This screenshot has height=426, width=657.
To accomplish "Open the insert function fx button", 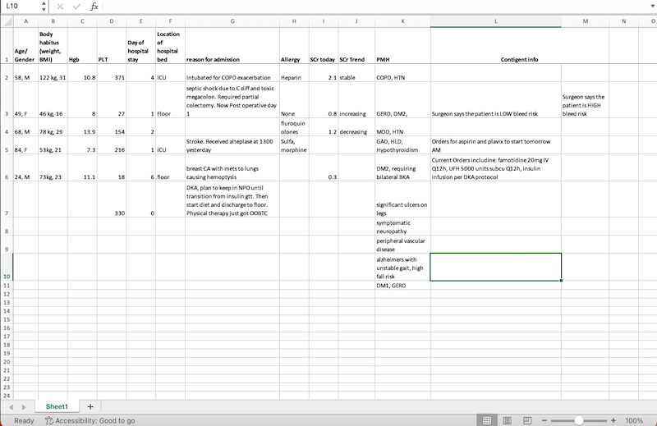I will point(94,7).
